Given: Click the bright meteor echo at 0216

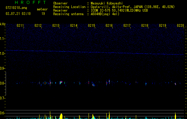Looking at the screenshot, I should coord(109,81).
